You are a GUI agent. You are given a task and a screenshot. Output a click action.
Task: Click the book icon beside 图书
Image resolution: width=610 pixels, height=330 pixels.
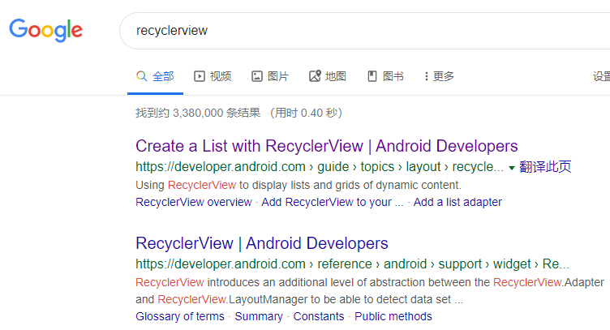(372, 76)
